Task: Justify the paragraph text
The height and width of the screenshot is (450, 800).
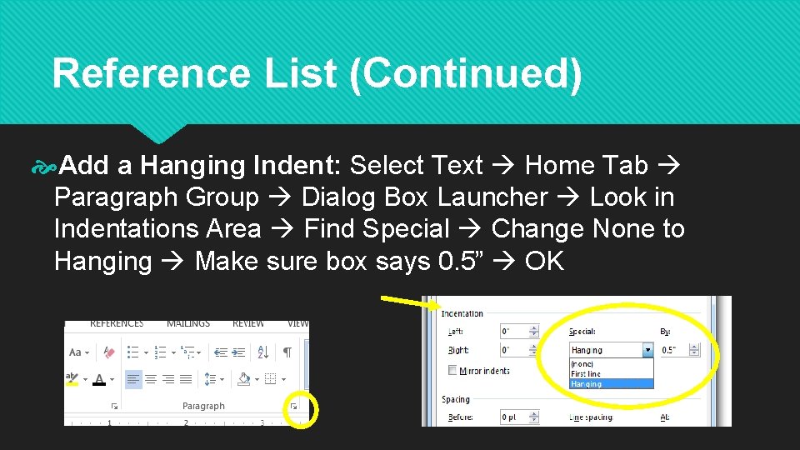Action: (186, 379)
